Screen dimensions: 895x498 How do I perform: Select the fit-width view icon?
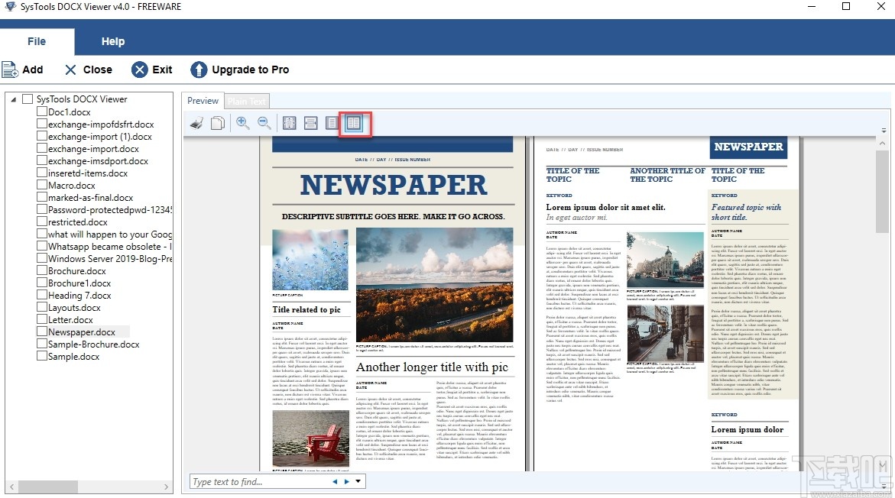(x=310, y=122)
